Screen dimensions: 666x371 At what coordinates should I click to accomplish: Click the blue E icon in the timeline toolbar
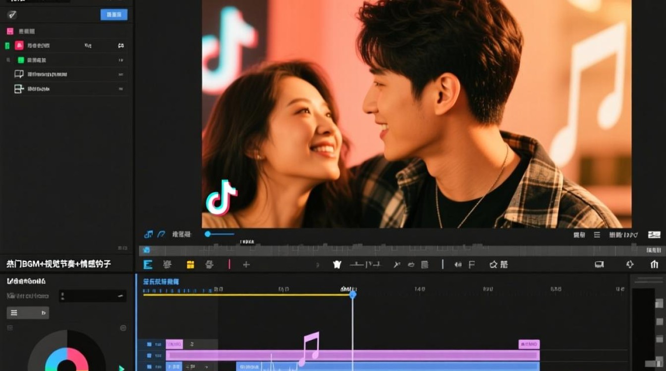coord(148,265)
